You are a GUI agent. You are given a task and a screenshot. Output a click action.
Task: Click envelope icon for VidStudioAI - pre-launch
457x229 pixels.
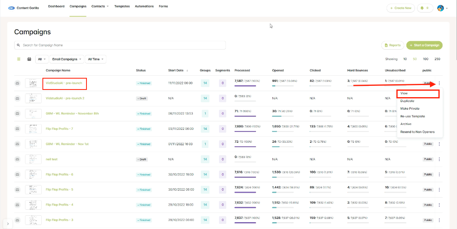coord(18,83)
